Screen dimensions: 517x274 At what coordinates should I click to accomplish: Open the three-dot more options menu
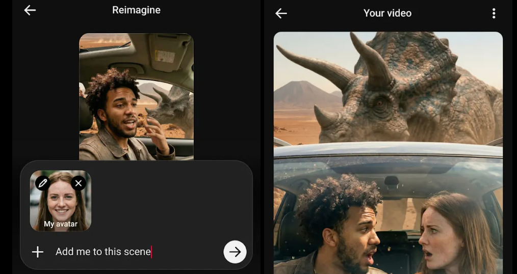[493, 13]
